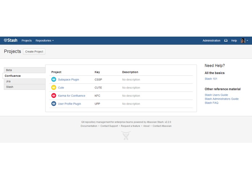The image size is (252, 179).
Task: Click the Atlassian logo in footer
Action: click(x=126, y=135)
